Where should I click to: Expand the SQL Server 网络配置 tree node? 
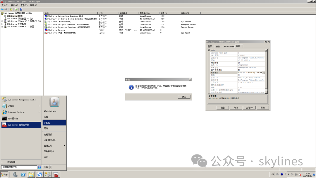2,24
